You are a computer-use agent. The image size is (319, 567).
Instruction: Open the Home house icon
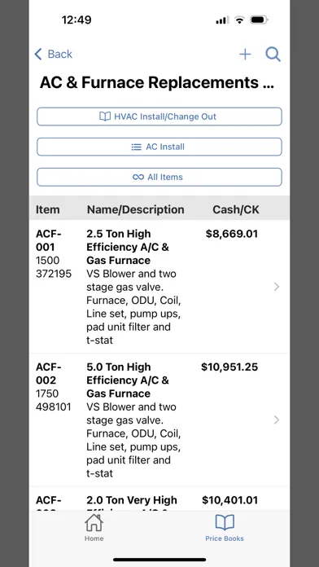(94, 522)
